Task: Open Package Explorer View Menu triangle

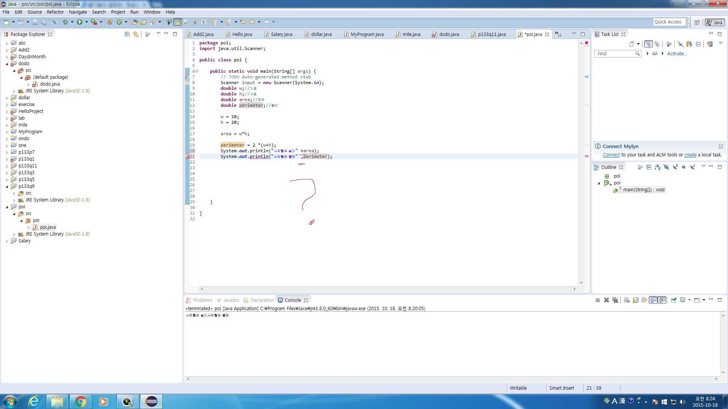Action: [x=158, y=34]
